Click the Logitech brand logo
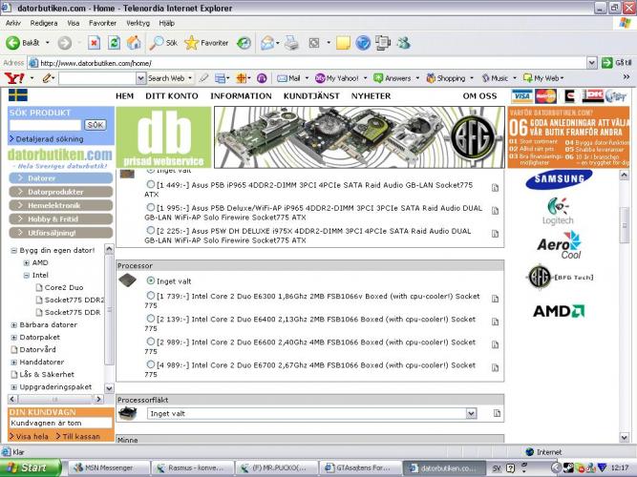The image size is (637, 477). [x=561, y=212]
